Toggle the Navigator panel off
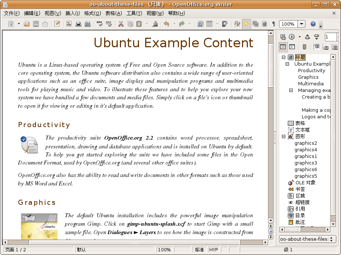Screen dimensions: 341x255 tap(246, 24)
